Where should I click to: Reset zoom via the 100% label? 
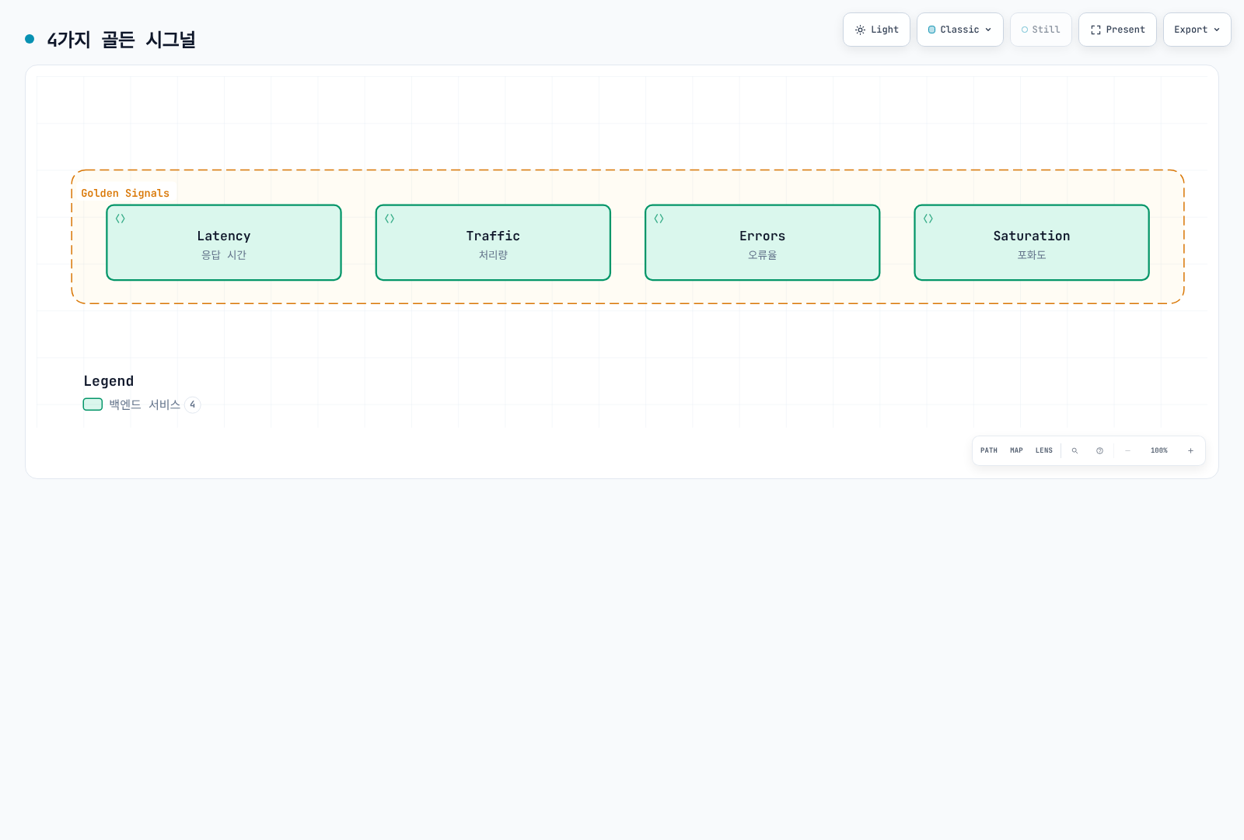coord(1159,450)
